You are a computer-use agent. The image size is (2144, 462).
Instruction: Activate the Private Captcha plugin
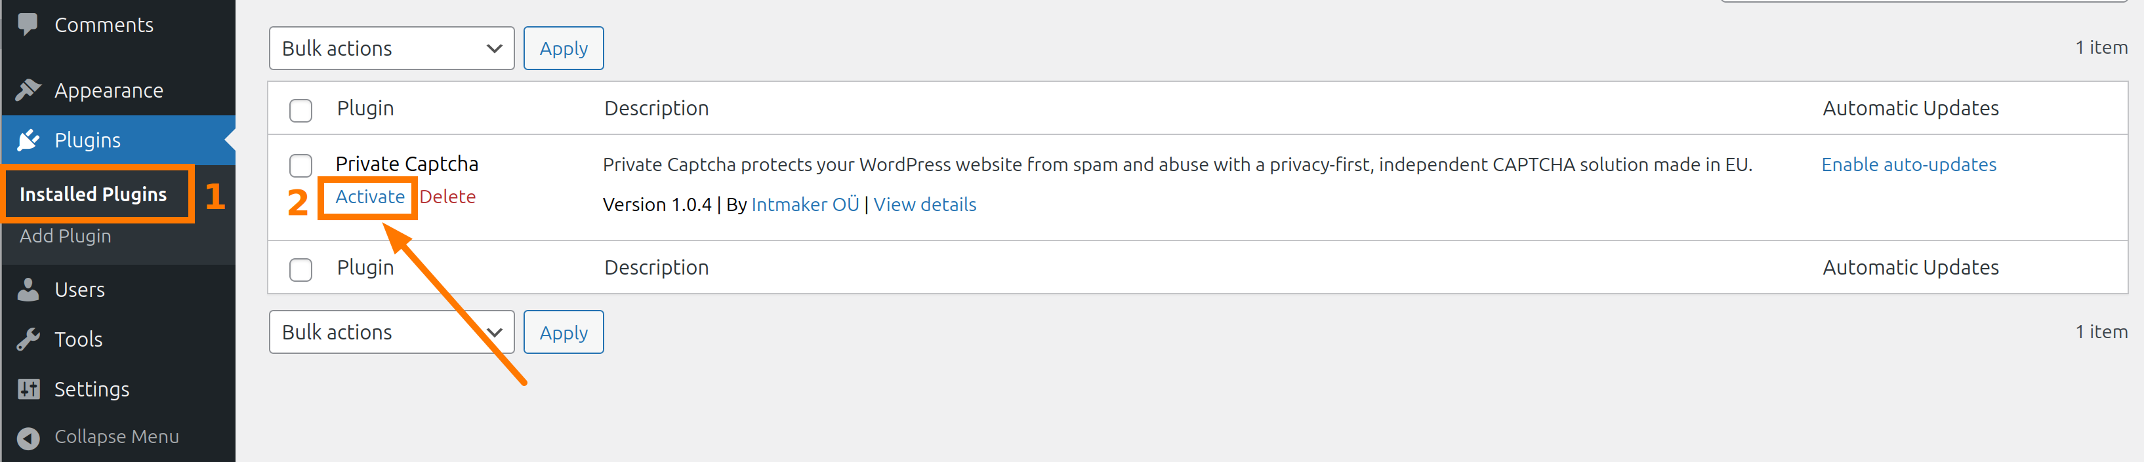pos(369,197)
